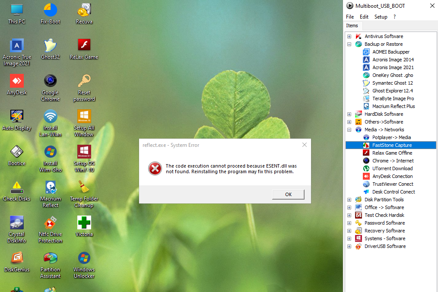Open Macrium Reflect desktop shortcut
438x292 pixels.
point(50,194)
